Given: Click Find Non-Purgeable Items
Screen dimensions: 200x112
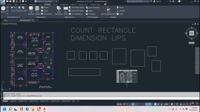Looking at the screenshot, I should tap(108, 11).
